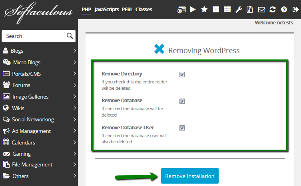
Task: Click the play (demos) icon
Action: coord(193,10)
